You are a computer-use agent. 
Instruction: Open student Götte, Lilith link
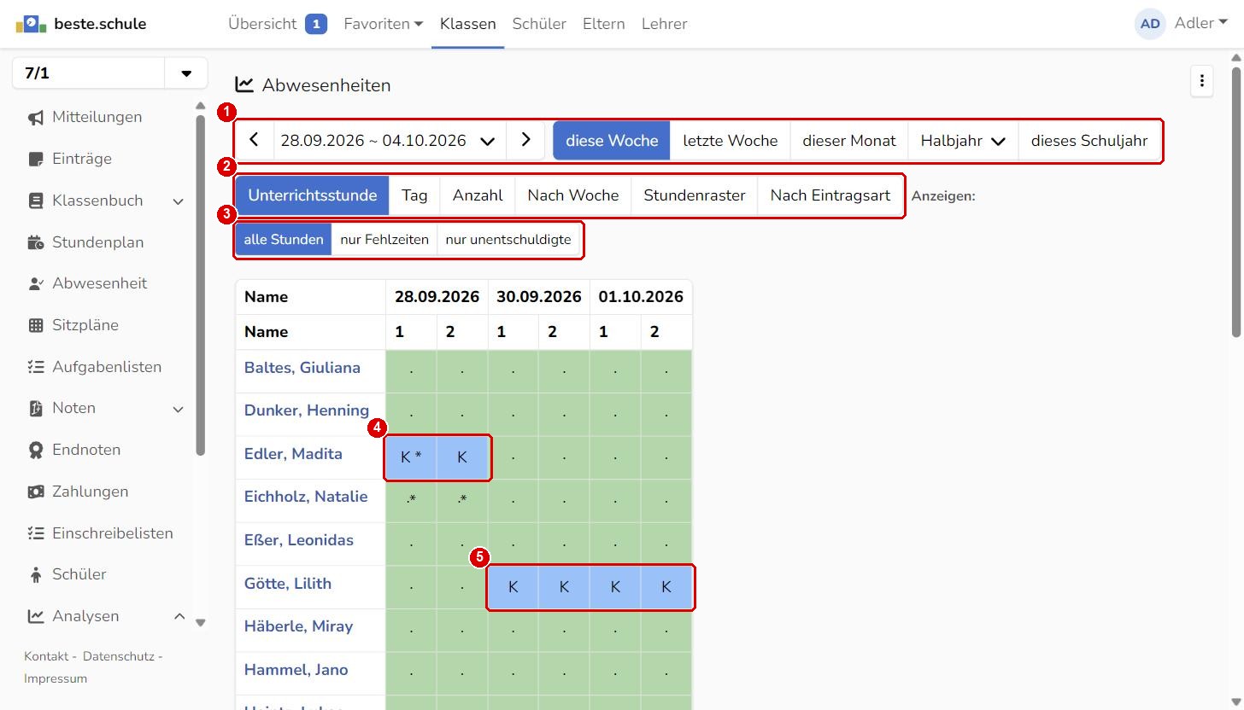(288, 584)
